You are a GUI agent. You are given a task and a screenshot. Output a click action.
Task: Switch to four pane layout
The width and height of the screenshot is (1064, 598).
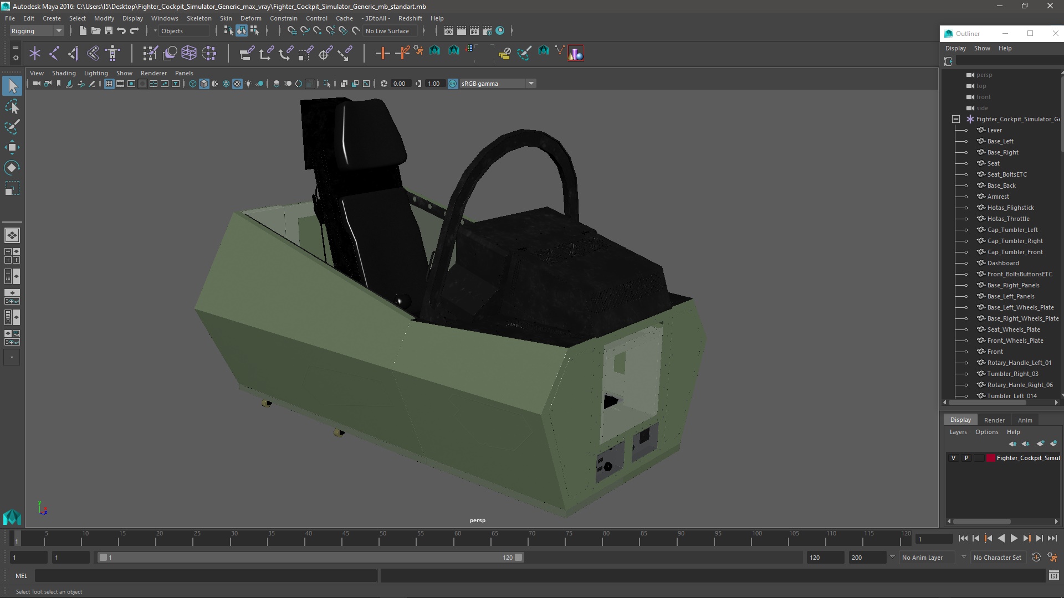pos(12,256)
